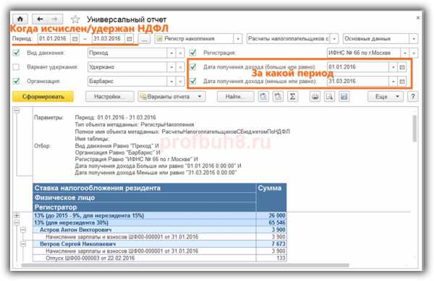This screenshot has height=281, width=434.
Task: Click the Home icon button
Action: 20,19
